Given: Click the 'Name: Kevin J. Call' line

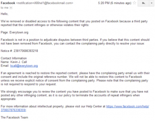Looking at the screenshot, I should [x=14, y=62].
